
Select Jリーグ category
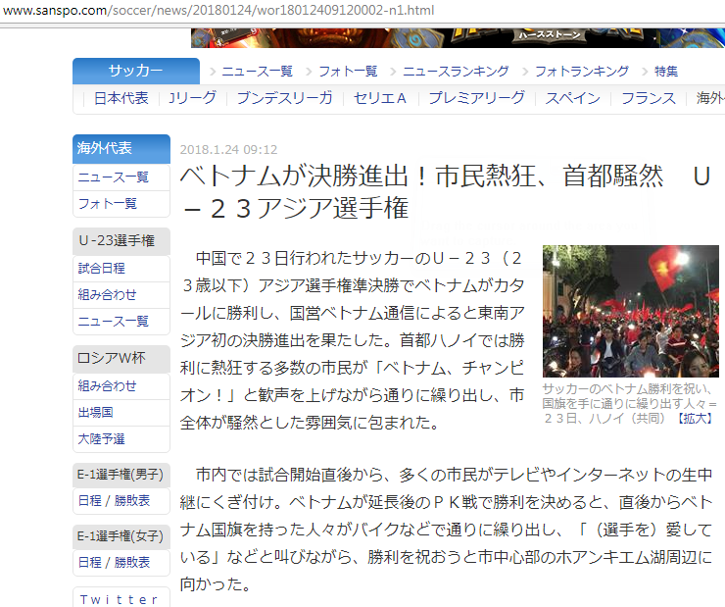[192, 98]
